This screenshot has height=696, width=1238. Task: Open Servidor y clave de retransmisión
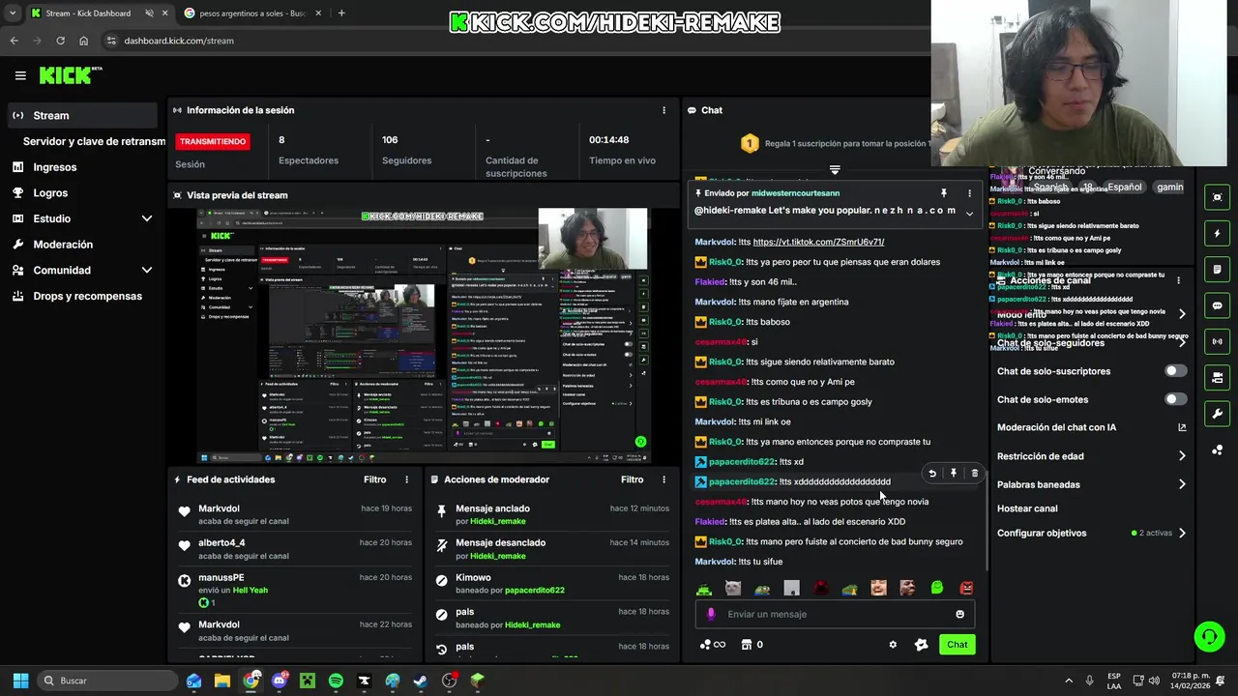tap(94, 141)
